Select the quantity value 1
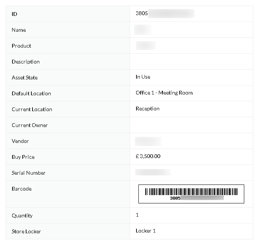This screenshot has width=259, height=245. pos(137,215)
